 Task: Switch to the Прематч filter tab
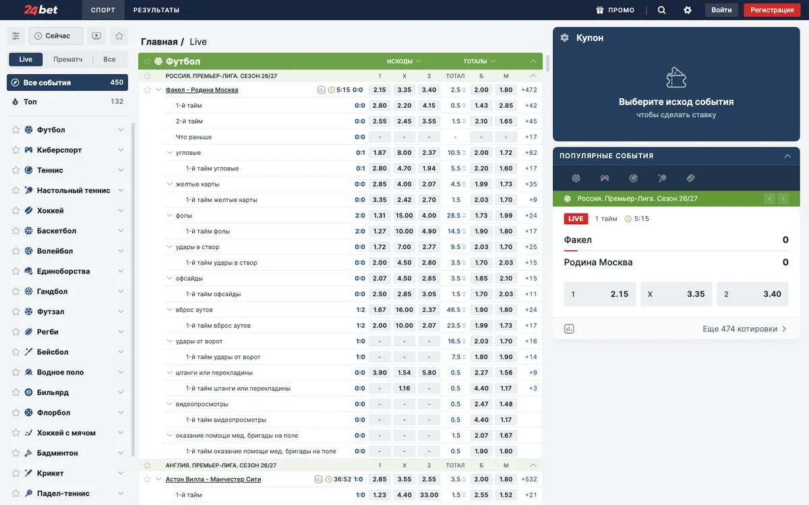point(68,59)
